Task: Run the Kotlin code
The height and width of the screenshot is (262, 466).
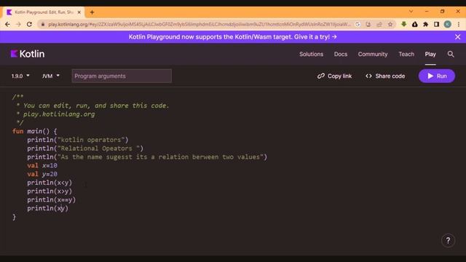Action: tap(437, 76)
